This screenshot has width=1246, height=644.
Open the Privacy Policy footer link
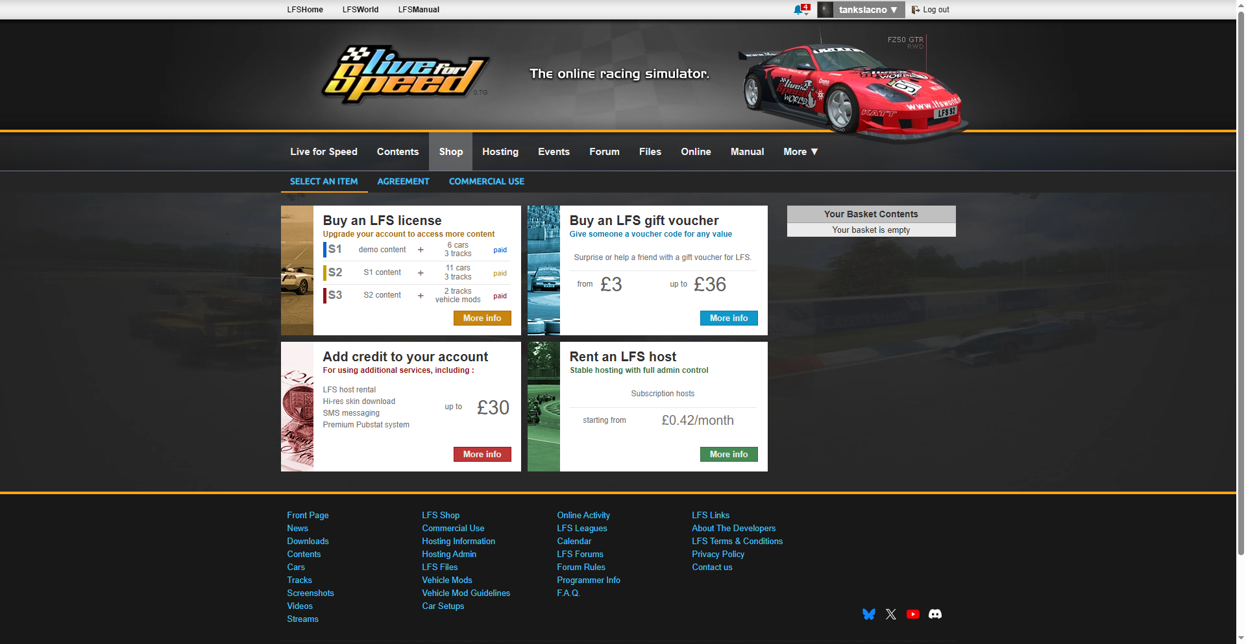tap(718, 555)
